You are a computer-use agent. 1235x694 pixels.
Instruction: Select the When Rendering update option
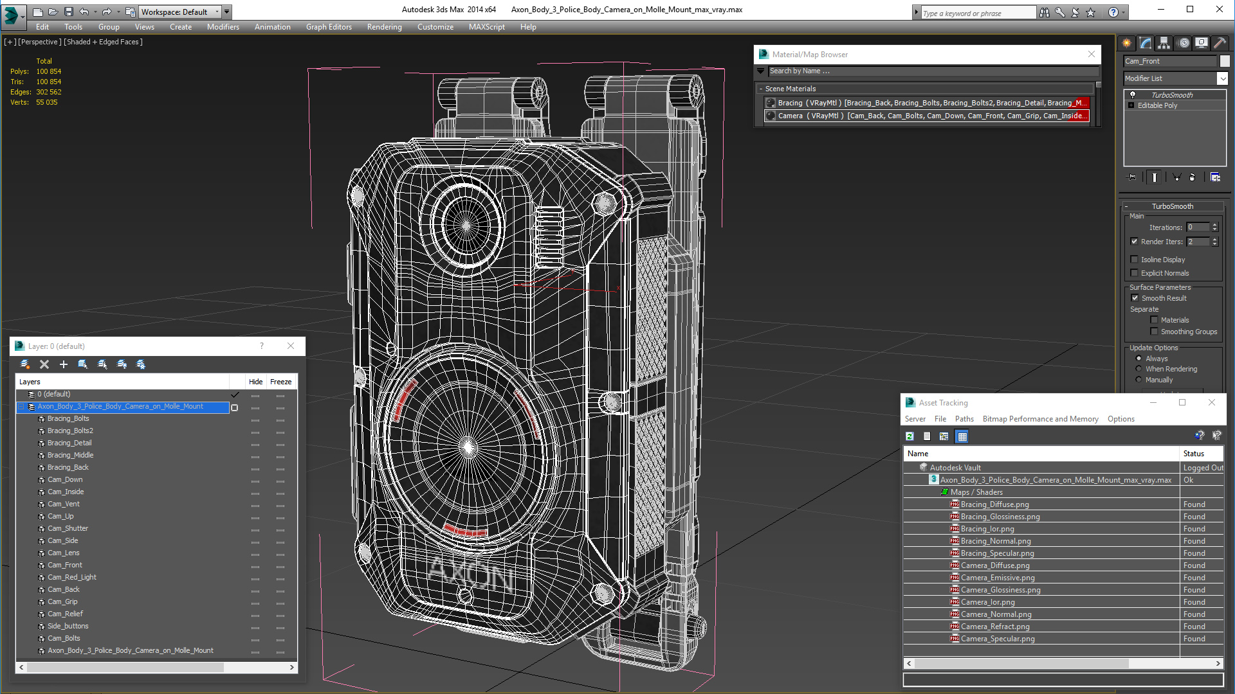point(1139,369)
